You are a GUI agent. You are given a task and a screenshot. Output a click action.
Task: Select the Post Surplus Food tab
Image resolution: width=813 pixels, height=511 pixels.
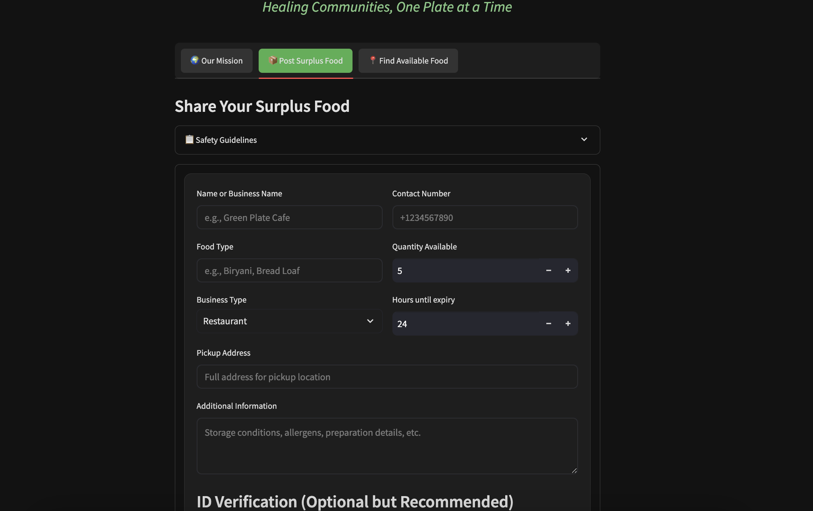(x=305, y=61)
